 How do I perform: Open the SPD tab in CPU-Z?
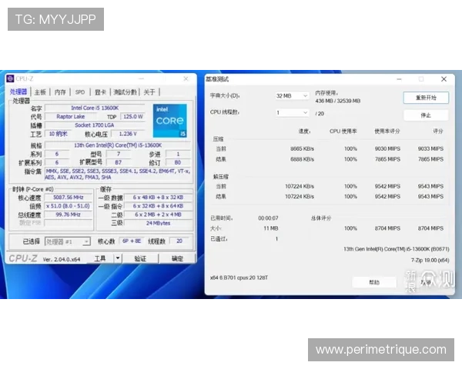click(80, 92)
